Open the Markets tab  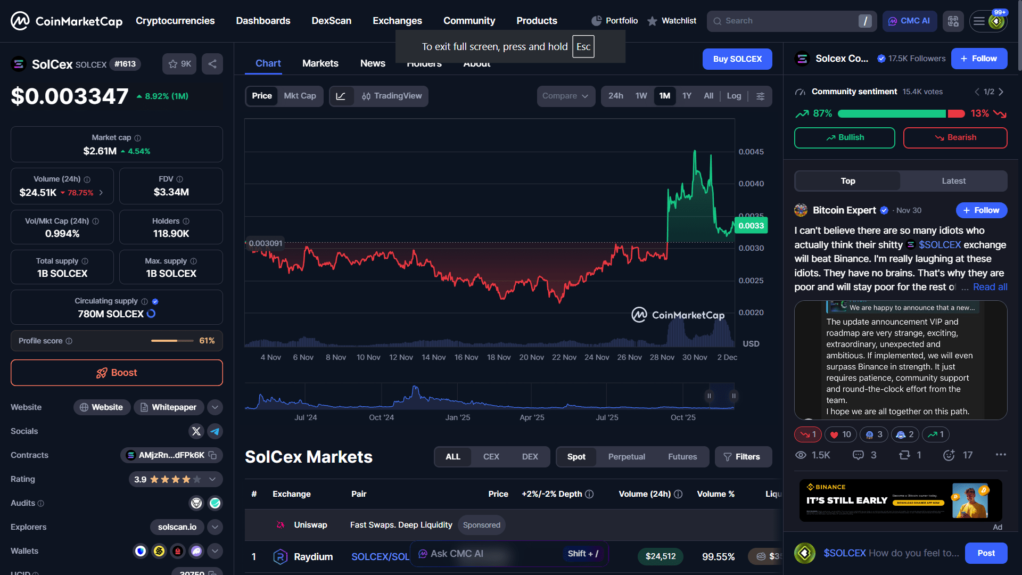(320, 63)
